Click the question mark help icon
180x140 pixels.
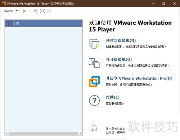94,101
